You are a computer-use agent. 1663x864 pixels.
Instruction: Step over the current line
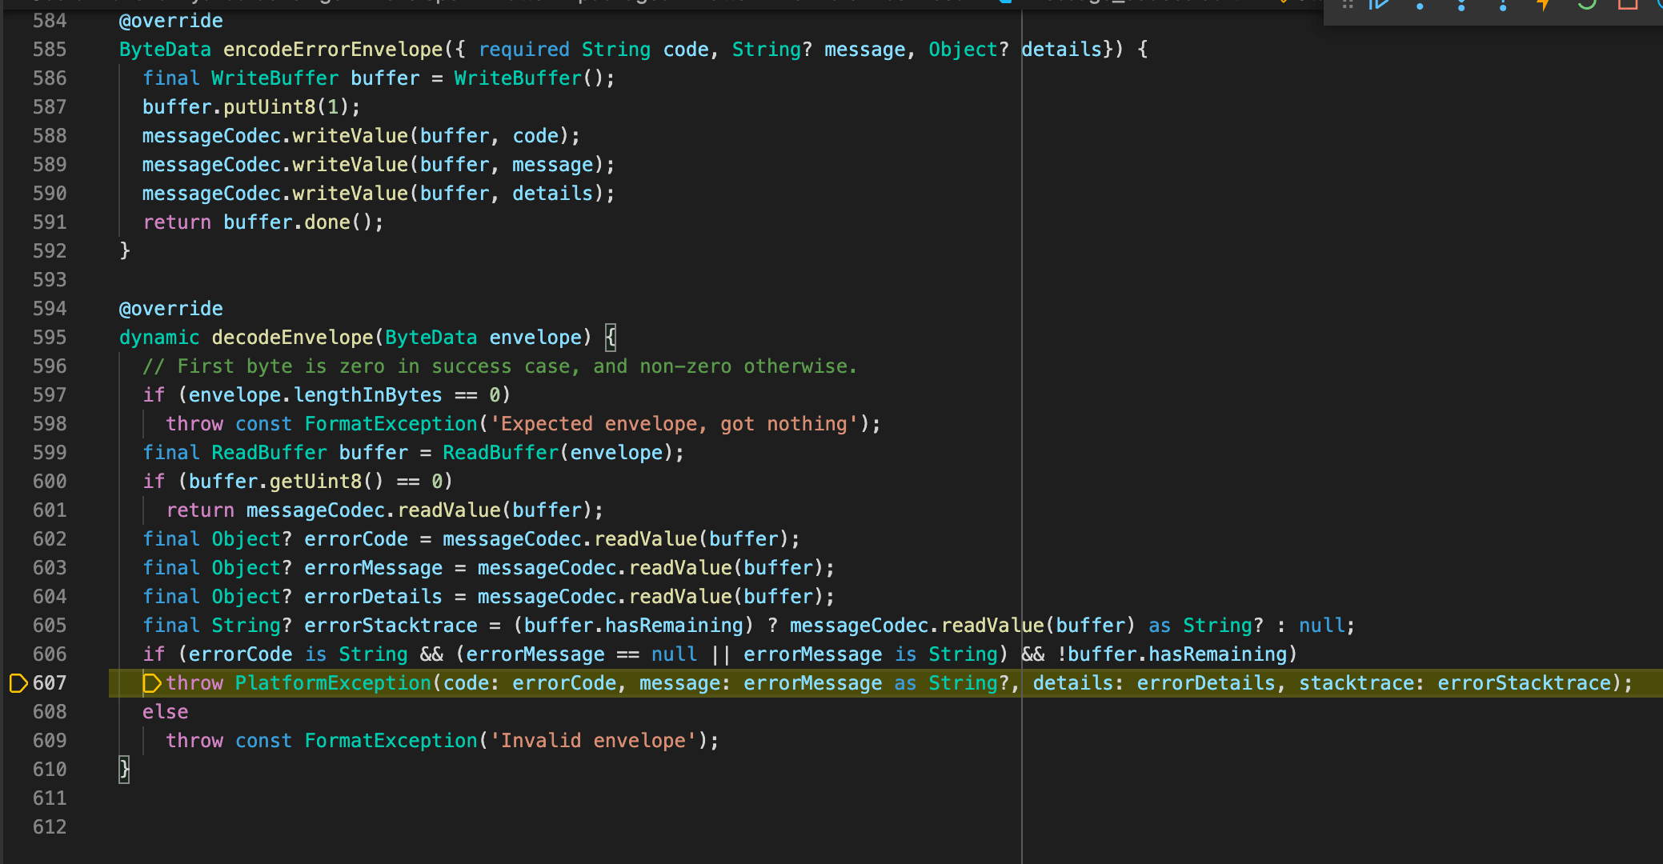[x=1420, y=5]
